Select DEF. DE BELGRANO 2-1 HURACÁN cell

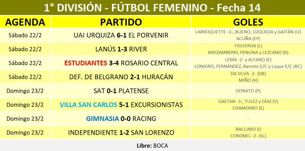click(121, 77)
